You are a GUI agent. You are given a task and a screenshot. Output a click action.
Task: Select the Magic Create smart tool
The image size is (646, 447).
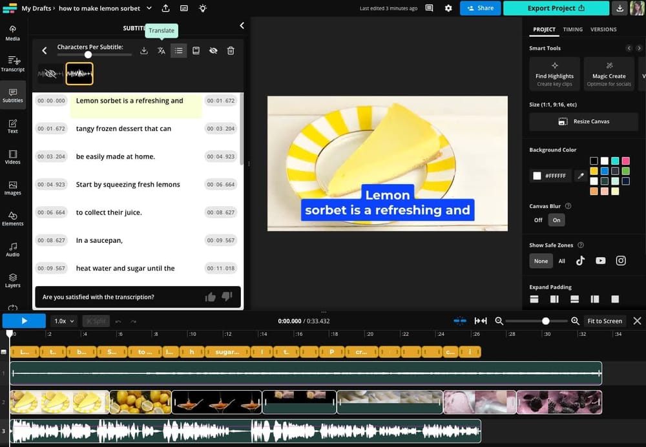(609, 72)
